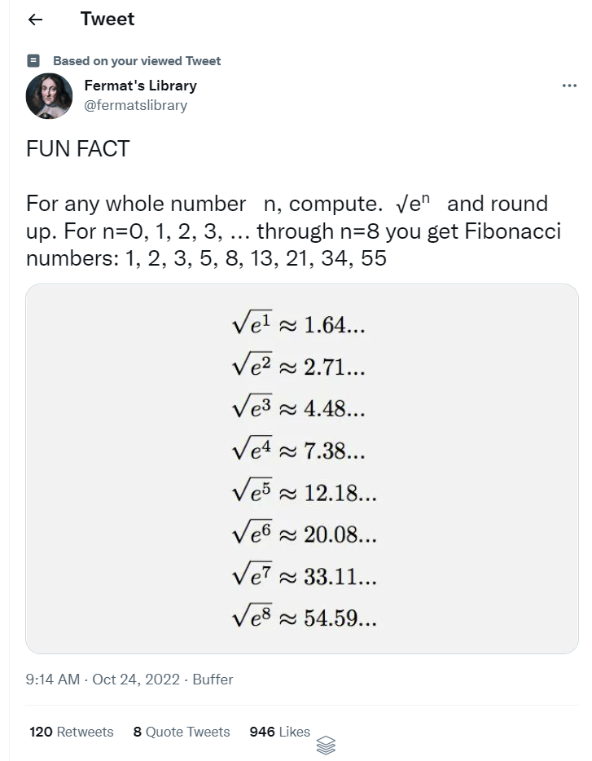
Task: Click the √e⁵ ≈ 12.18 equation line
Action: [304, 492]
